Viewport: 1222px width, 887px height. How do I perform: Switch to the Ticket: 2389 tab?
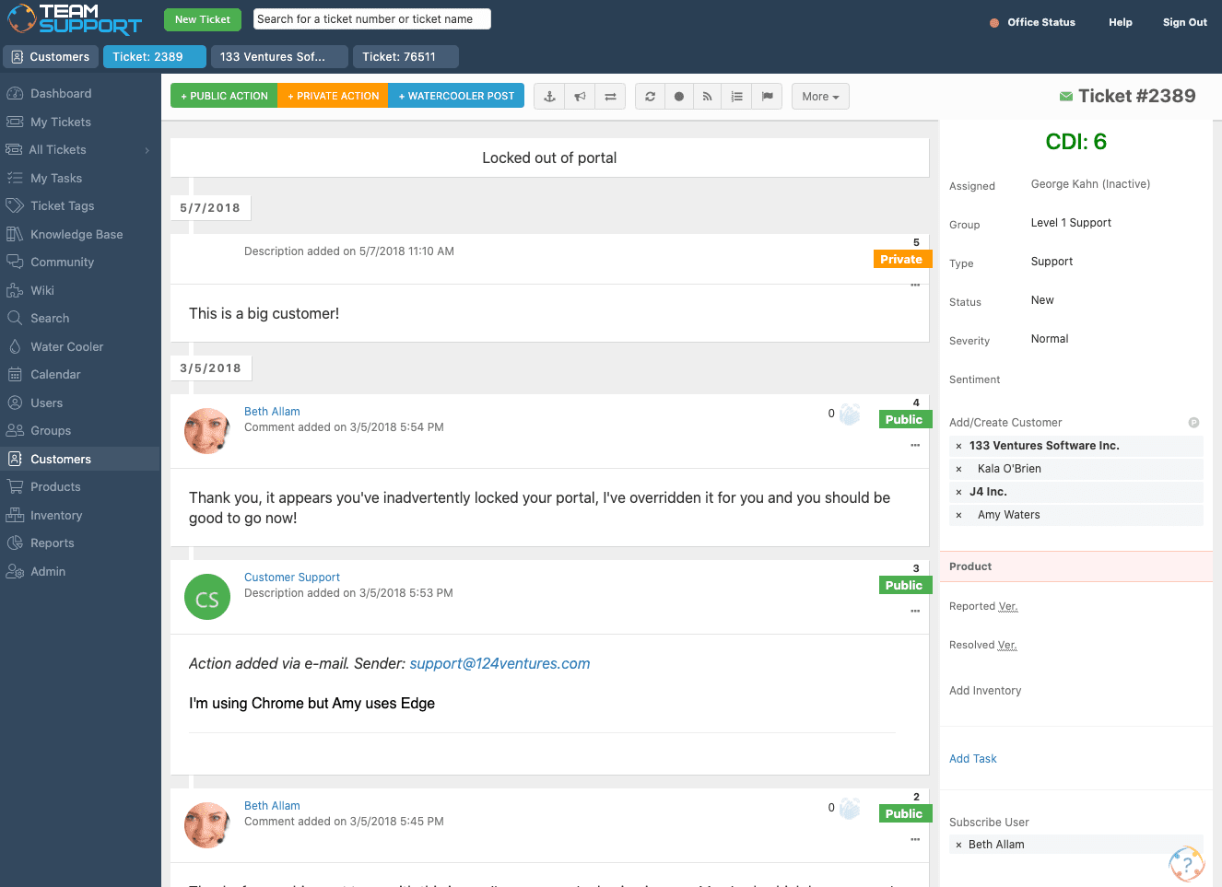[x=156, y=57]
